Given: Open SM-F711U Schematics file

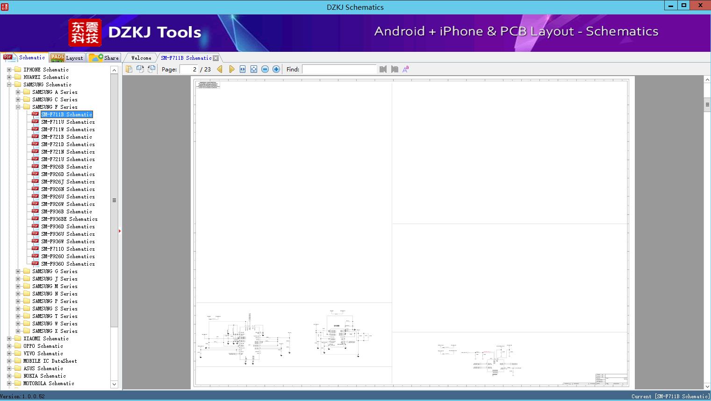Looking at the screenshot, I should tap(68, 122).
